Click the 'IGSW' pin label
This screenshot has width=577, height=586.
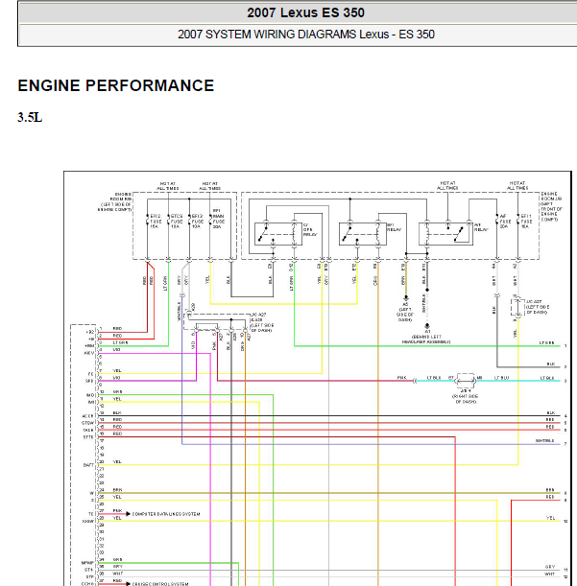click(x=88, y=521)
